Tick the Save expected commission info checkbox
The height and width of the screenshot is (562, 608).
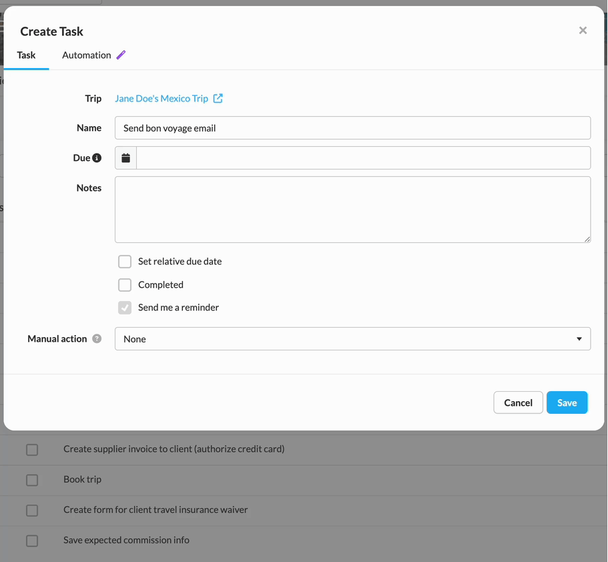[x=32, y=541]
